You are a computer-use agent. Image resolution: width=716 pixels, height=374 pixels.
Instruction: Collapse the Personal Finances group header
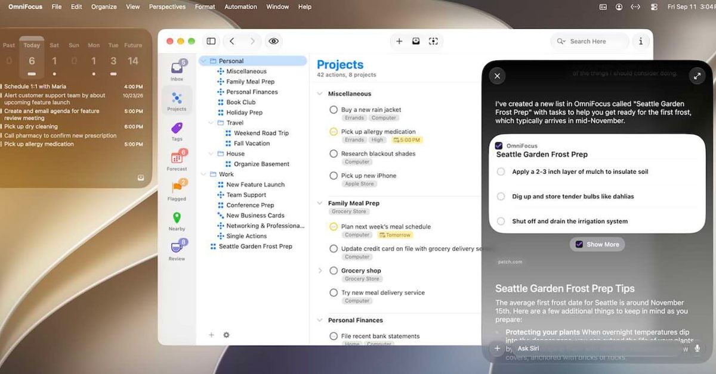pyautogui.click(x=320, y=320)
